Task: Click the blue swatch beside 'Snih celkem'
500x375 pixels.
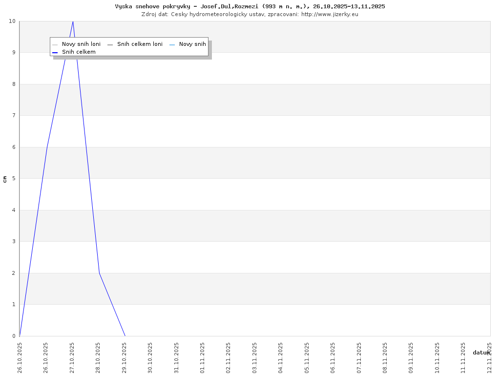Action: pyautogui.click(x=55, y=52)
